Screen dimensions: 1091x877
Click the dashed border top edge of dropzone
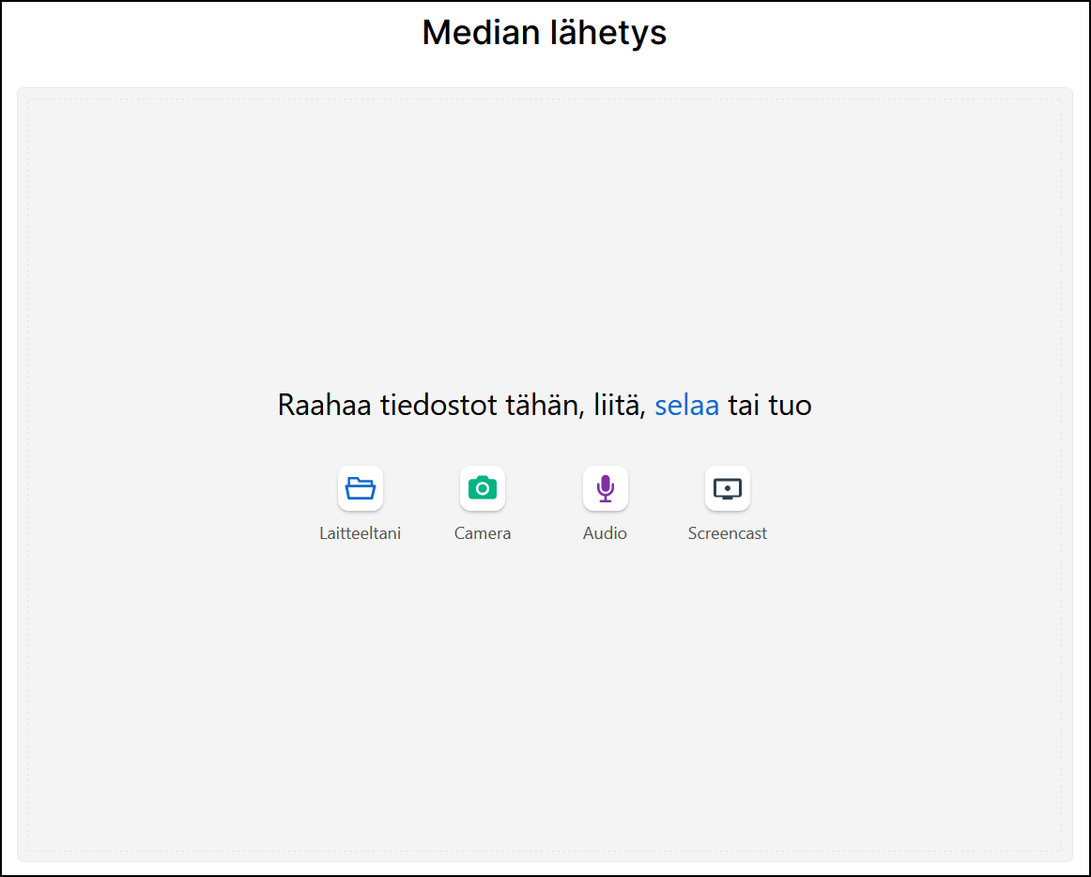coord(545,100)
